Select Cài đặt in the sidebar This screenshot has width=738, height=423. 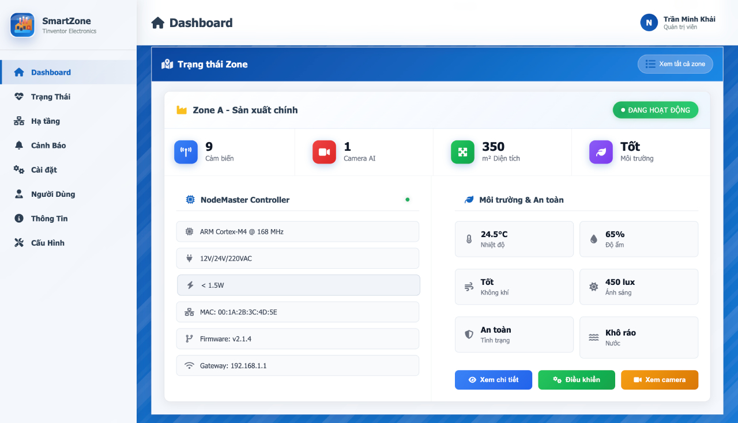tap(44, 170)
